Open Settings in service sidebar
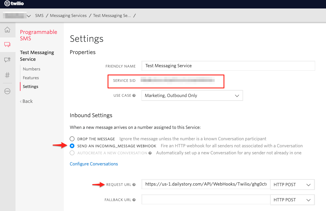Viewport: 326px width, 211px height. click(30, 87)
